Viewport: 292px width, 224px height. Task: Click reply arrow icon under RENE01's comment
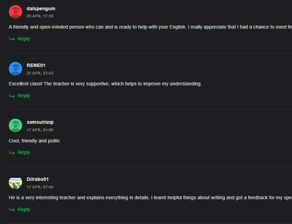tap(12, 96)
